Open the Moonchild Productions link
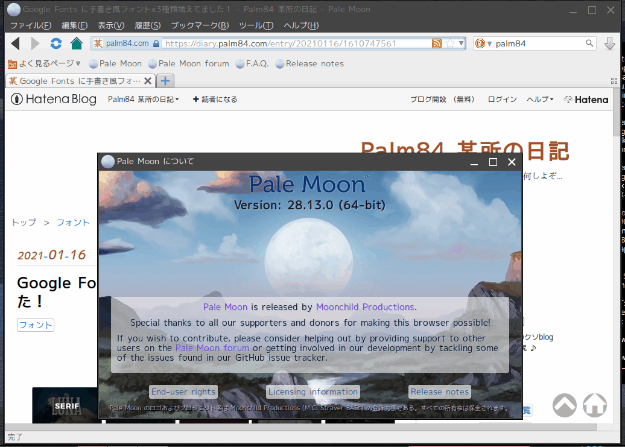 pyautogui.click(x=365, y=306)
